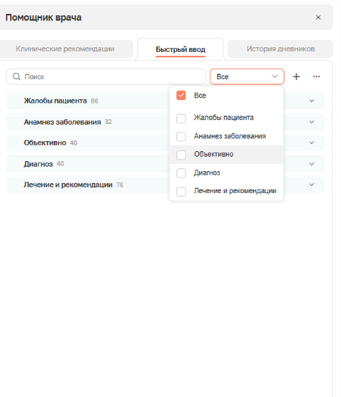Expand the Жалобы пациента section chevron
This screenshot has width=341, height=397.
pos(312,100)
